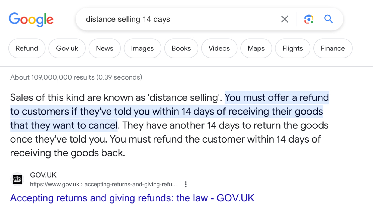Click the GOV.UK site name label
The image size is (373, 212).
tap(43, 175)
